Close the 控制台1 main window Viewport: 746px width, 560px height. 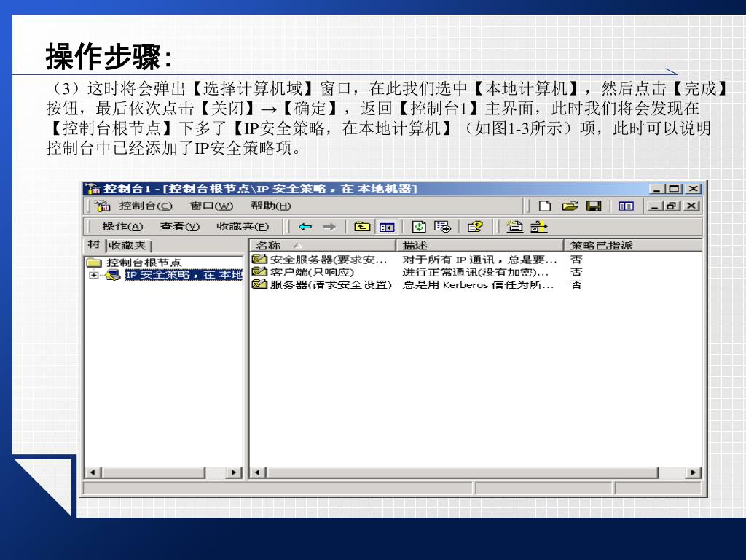click(x=694, y=189)
